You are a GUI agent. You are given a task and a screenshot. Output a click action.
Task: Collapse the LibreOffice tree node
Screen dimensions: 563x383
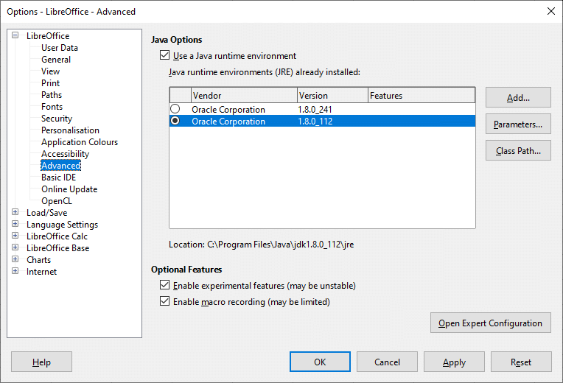click(x=15, y=35)
